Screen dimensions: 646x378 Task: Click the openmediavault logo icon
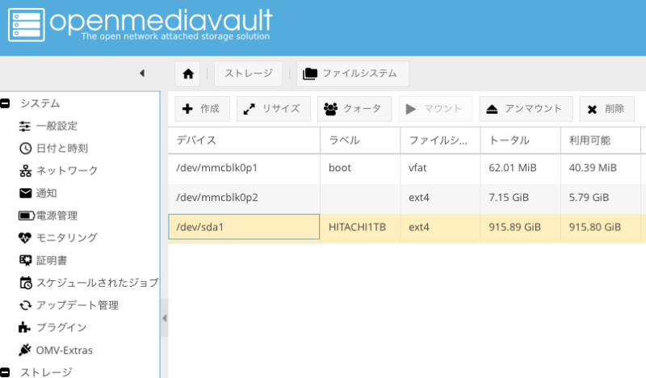[27, 25]
